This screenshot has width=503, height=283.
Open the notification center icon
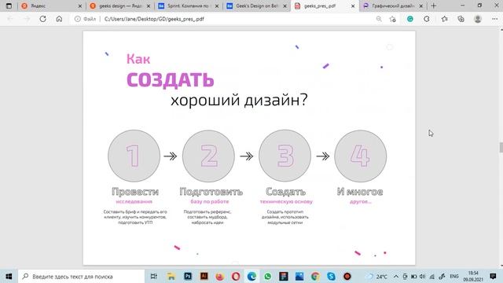click(x=493, y=276)
